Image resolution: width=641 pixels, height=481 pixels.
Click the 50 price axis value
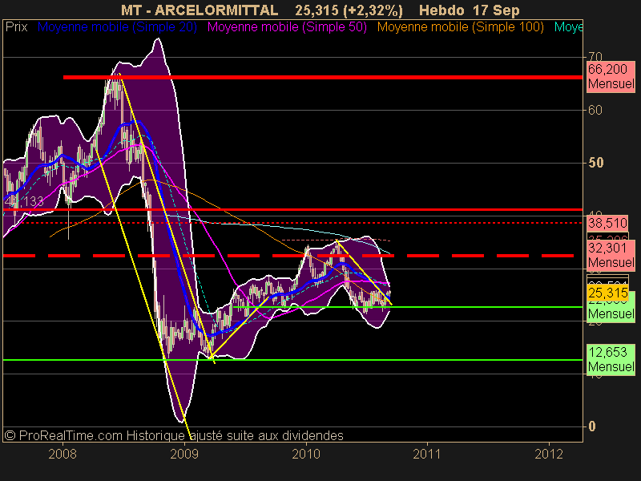595,163
